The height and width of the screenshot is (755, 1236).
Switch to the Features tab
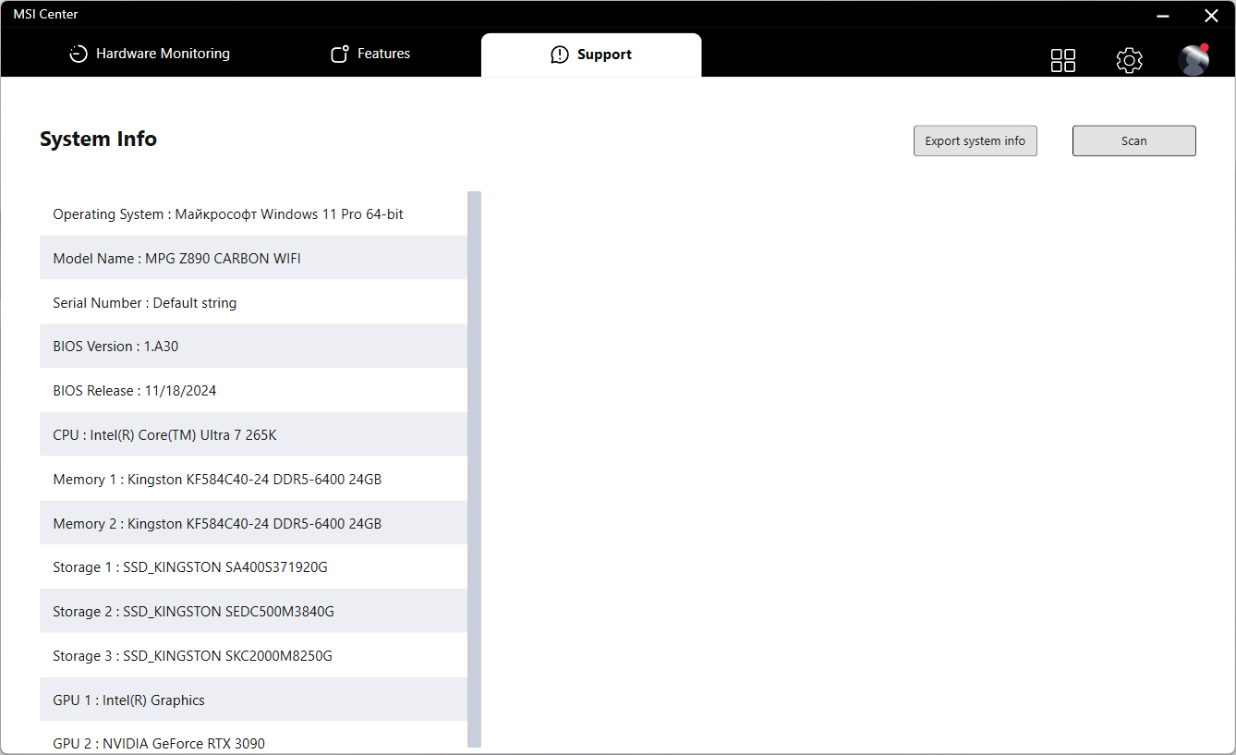click(370, 55)
